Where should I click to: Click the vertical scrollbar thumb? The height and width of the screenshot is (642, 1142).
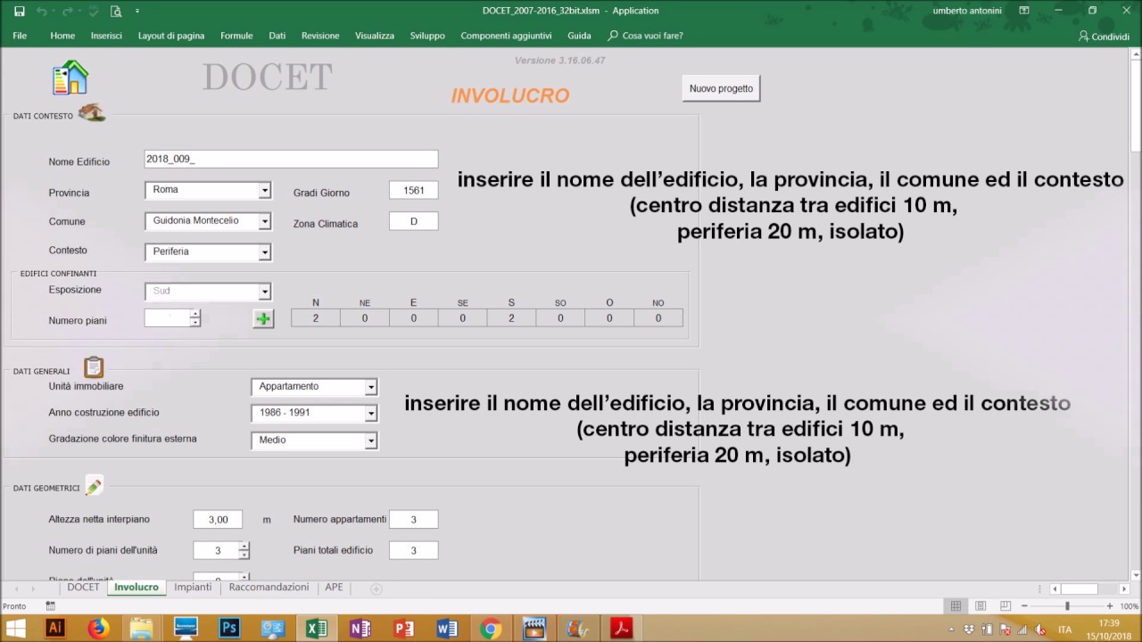coord(1136,105)
